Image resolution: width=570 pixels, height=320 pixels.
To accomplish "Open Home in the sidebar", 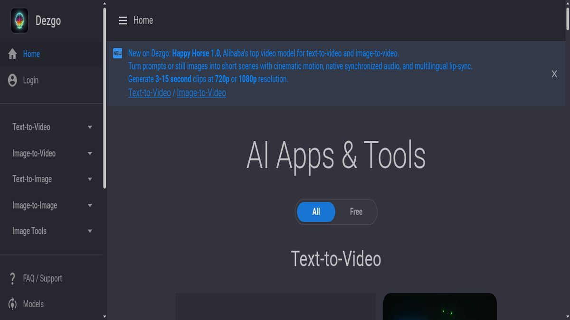I will click(x=51, y=54).
